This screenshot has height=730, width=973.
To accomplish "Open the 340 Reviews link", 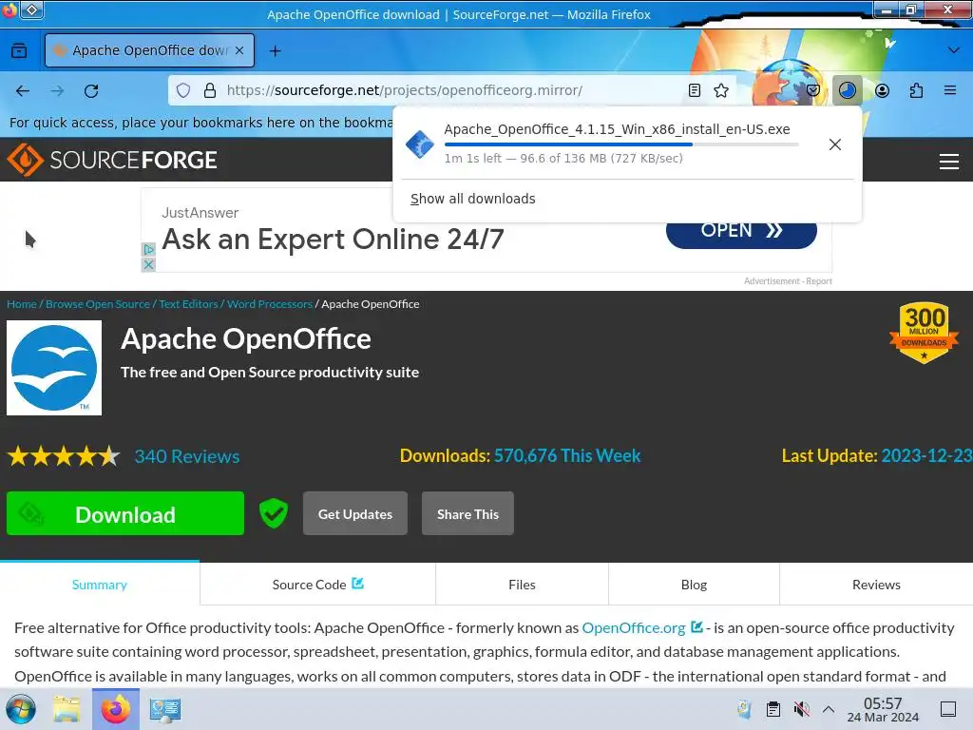I will coord(187,456).
